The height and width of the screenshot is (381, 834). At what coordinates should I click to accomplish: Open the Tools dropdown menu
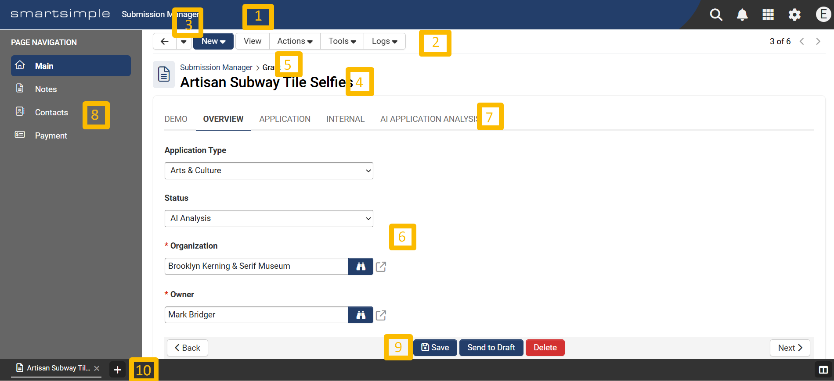click(x=342, y=41)
